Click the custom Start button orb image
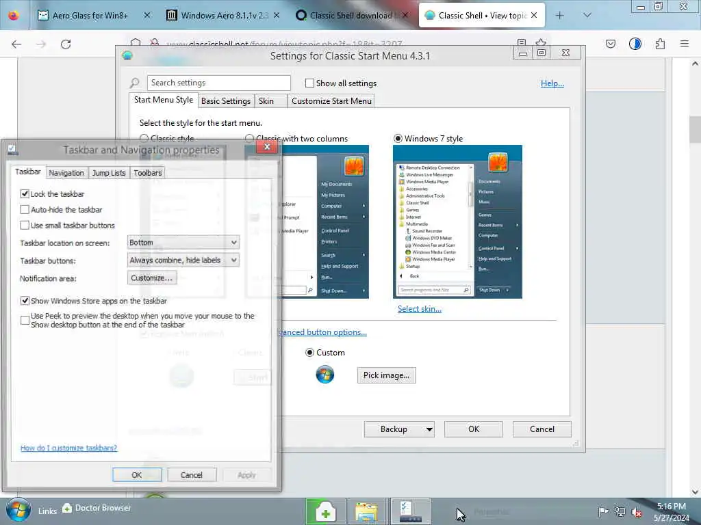701x525 pixels. pos(325,374)
